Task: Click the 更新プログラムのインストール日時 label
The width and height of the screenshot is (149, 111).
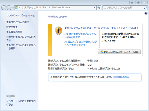Action: tap(66, 65)
